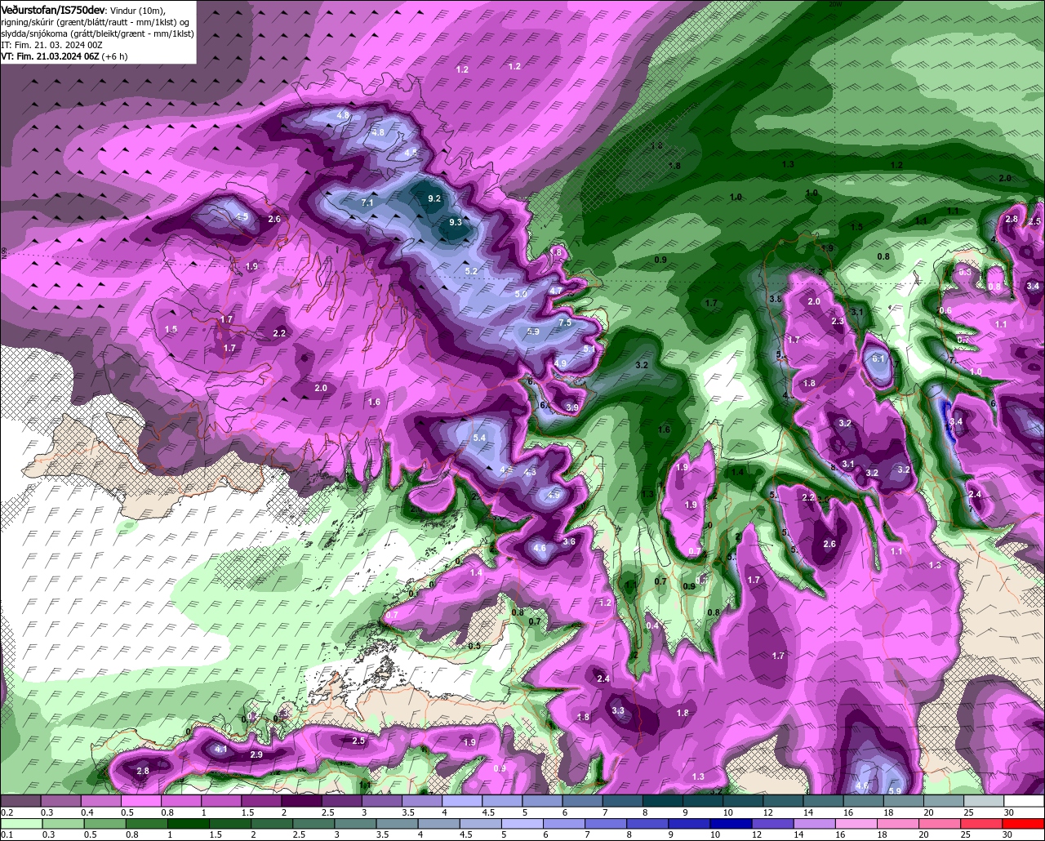
Task: Click the 5.2 precipitation value on the map
Action: coord(471,271)
